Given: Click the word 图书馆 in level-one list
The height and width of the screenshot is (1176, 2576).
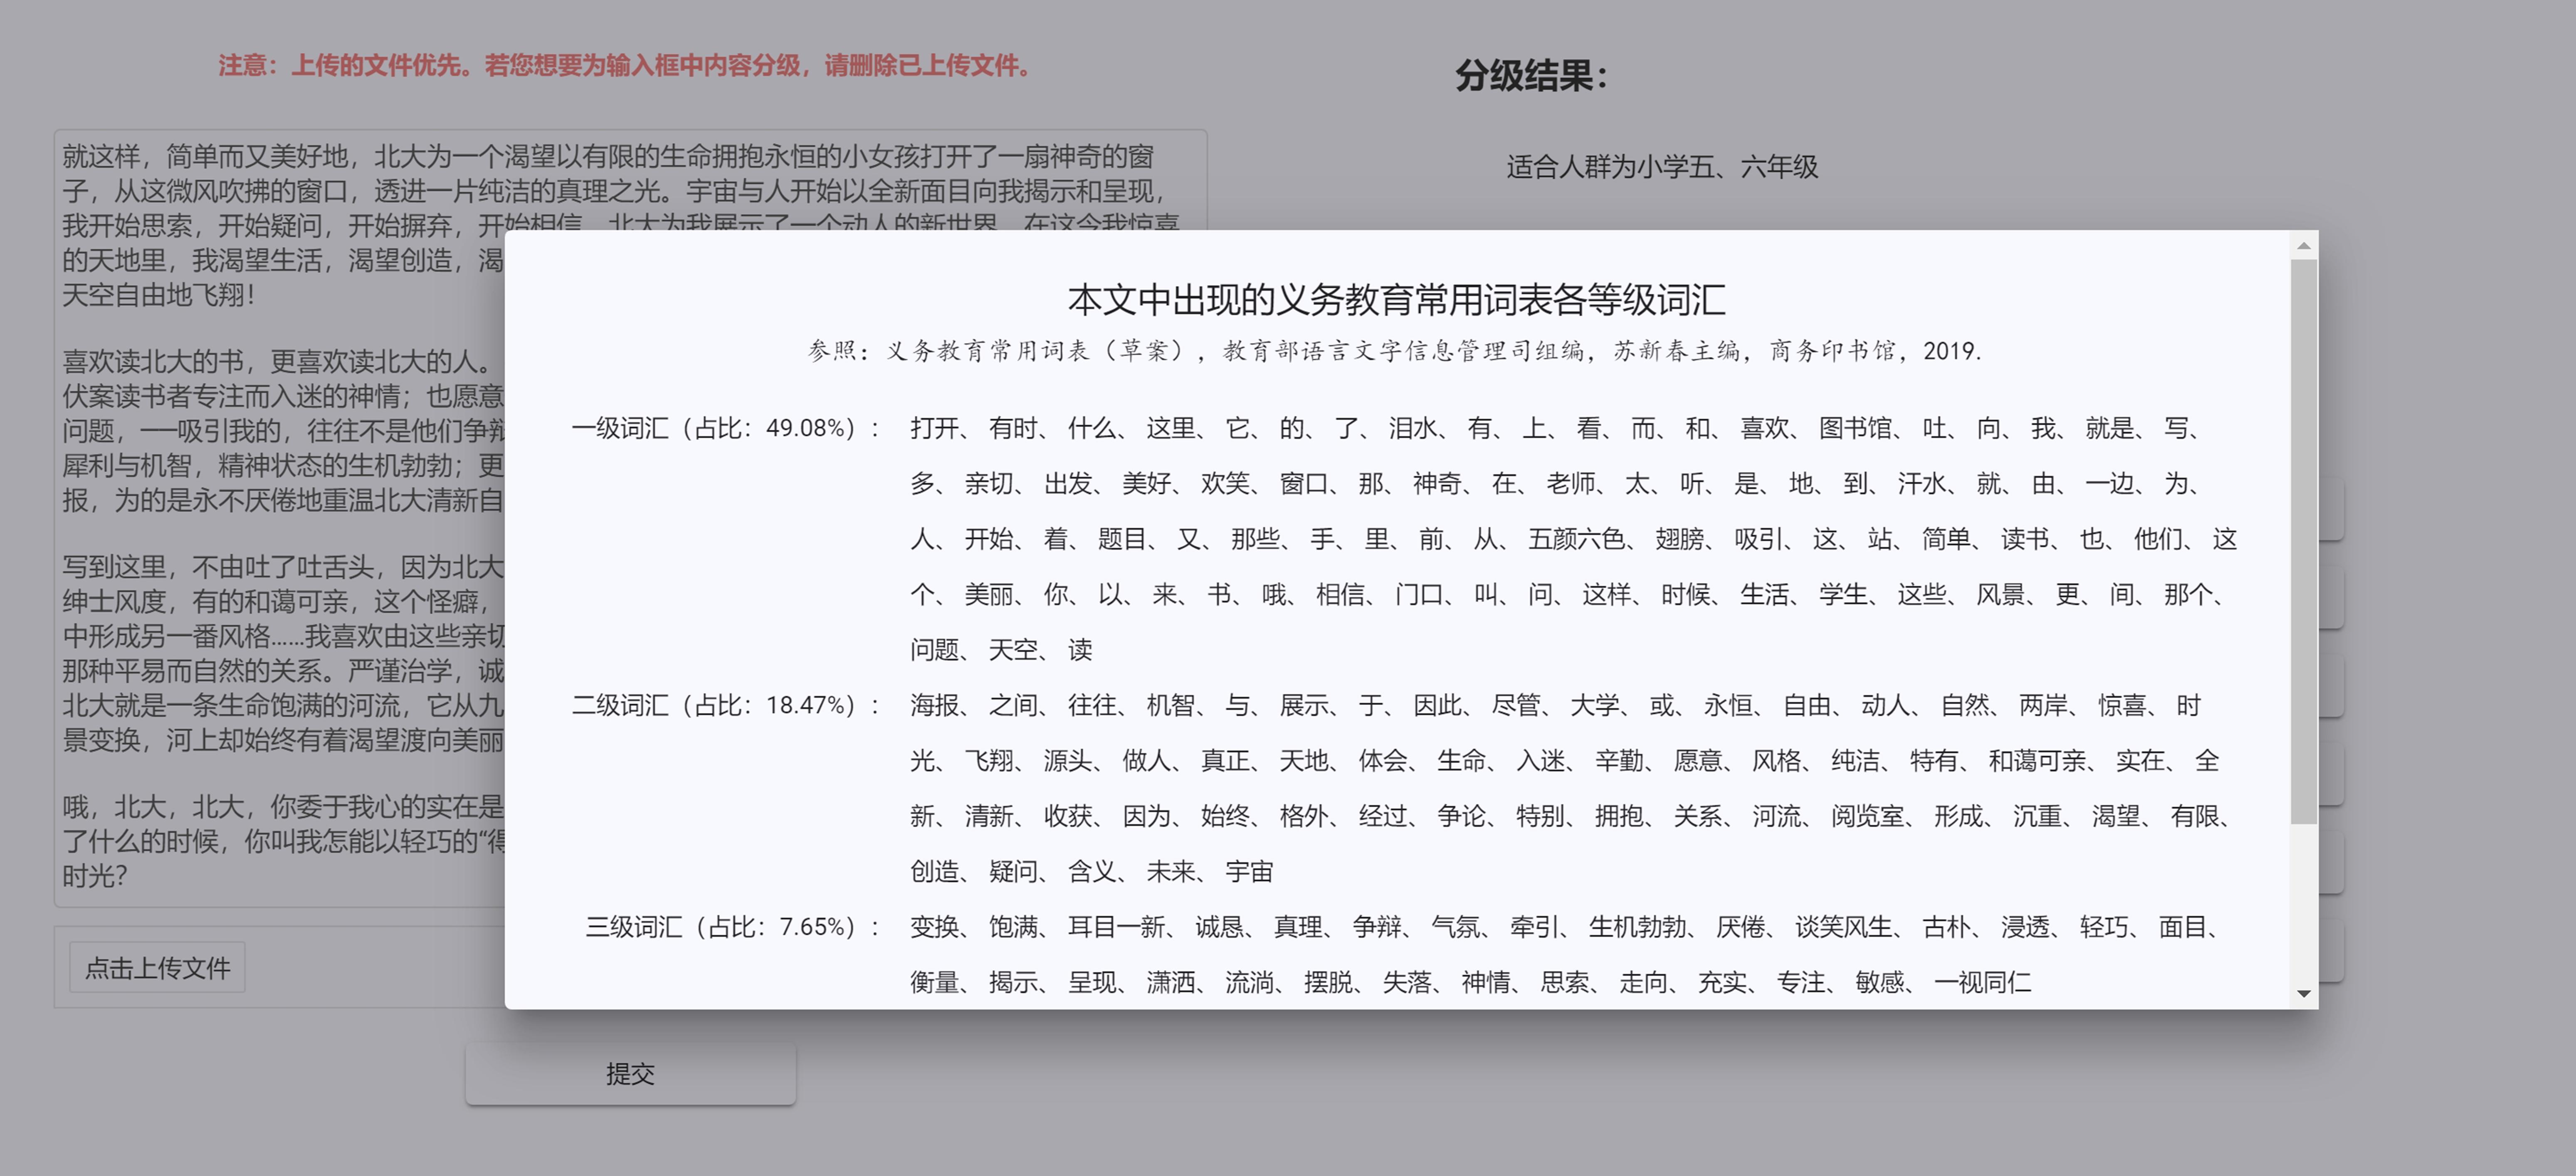Looking at the screenshot, I should click(1855, 428).
